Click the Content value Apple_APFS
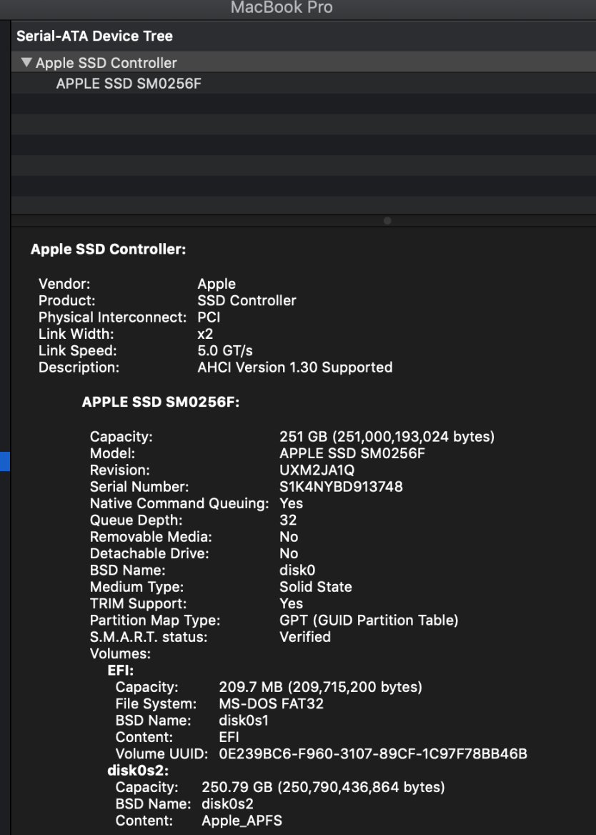This screenshot has width=596, height=835. pos(242,821)
